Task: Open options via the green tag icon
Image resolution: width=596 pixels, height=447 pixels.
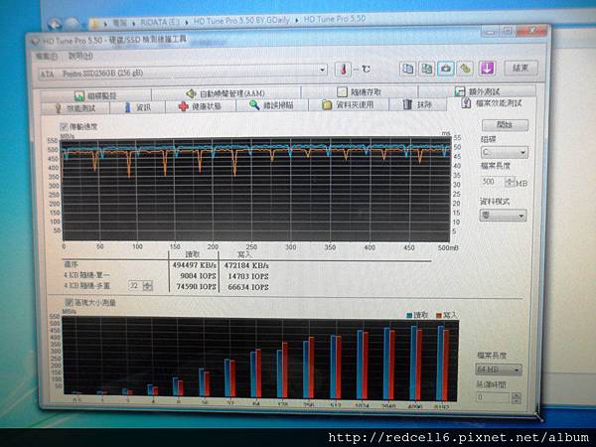Action: (x=465, y=69)
